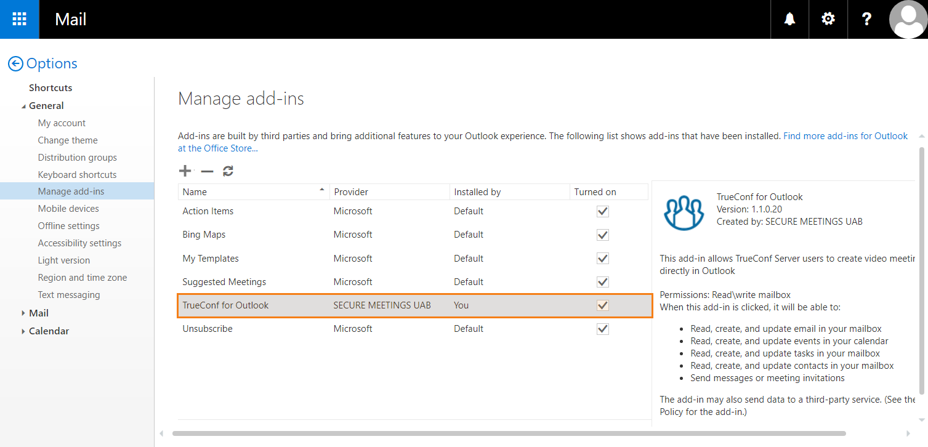The height and width of the screenshot is (447, 928).
Task: Toggle the Bing Maps add-in checkbox
Action: [x=602, y=235]
